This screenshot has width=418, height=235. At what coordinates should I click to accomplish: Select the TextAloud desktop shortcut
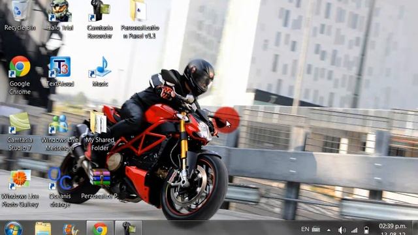pos(60,71)
